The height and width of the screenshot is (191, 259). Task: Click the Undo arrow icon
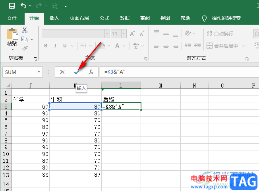click(x=23, y=6)
